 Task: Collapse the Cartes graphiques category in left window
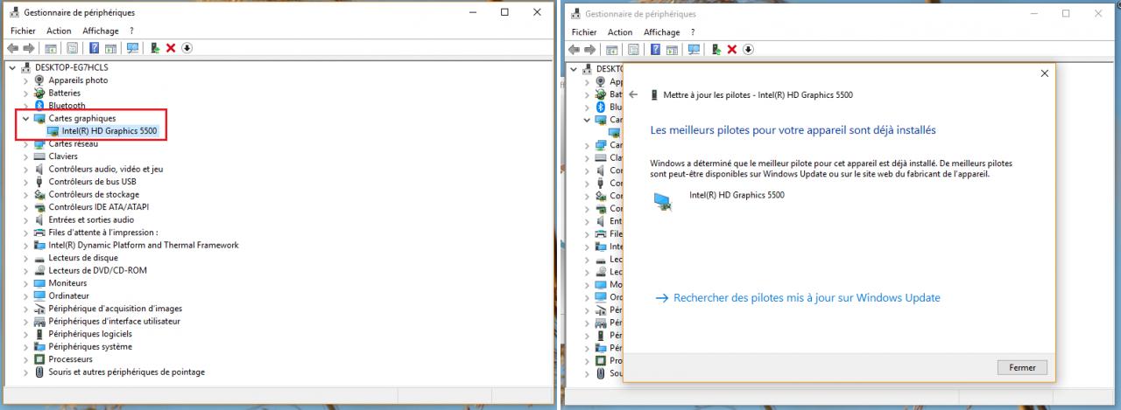click(x=25, y=118)
